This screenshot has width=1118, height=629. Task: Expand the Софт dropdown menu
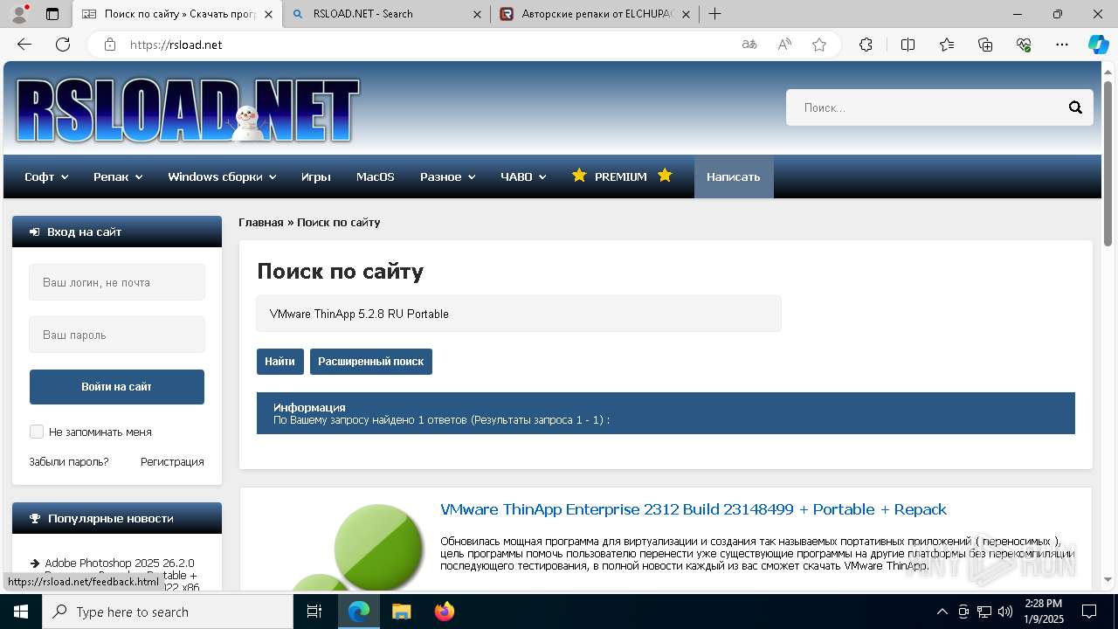[x=46, y=176]
